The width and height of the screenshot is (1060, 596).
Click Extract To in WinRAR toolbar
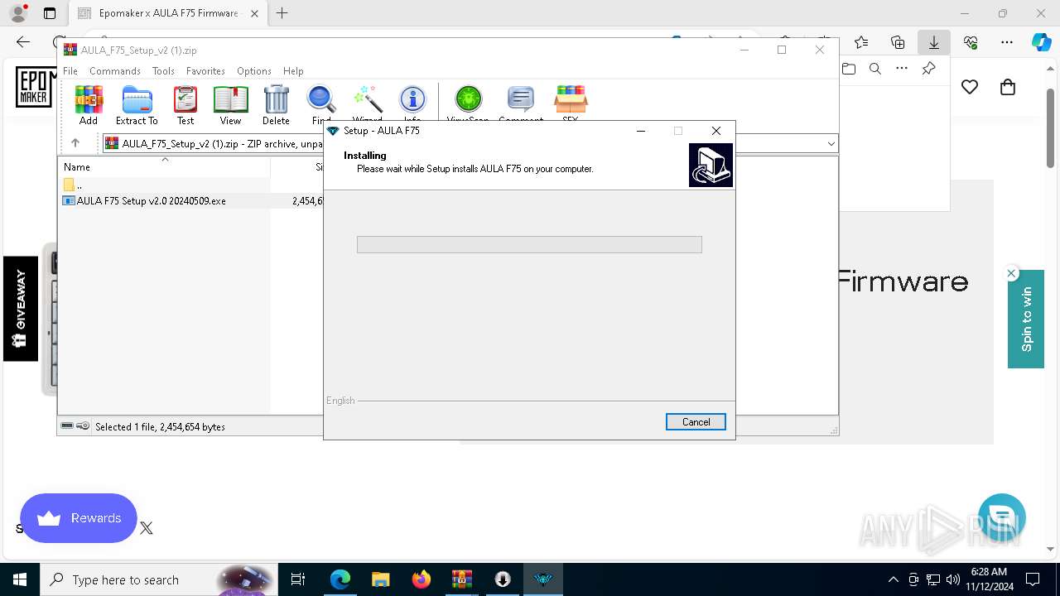pos(137,105)
